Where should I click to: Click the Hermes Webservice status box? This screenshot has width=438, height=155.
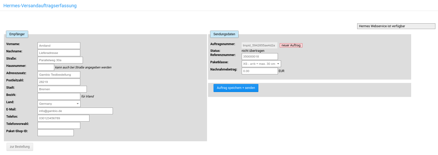click(x=396, y=26)
